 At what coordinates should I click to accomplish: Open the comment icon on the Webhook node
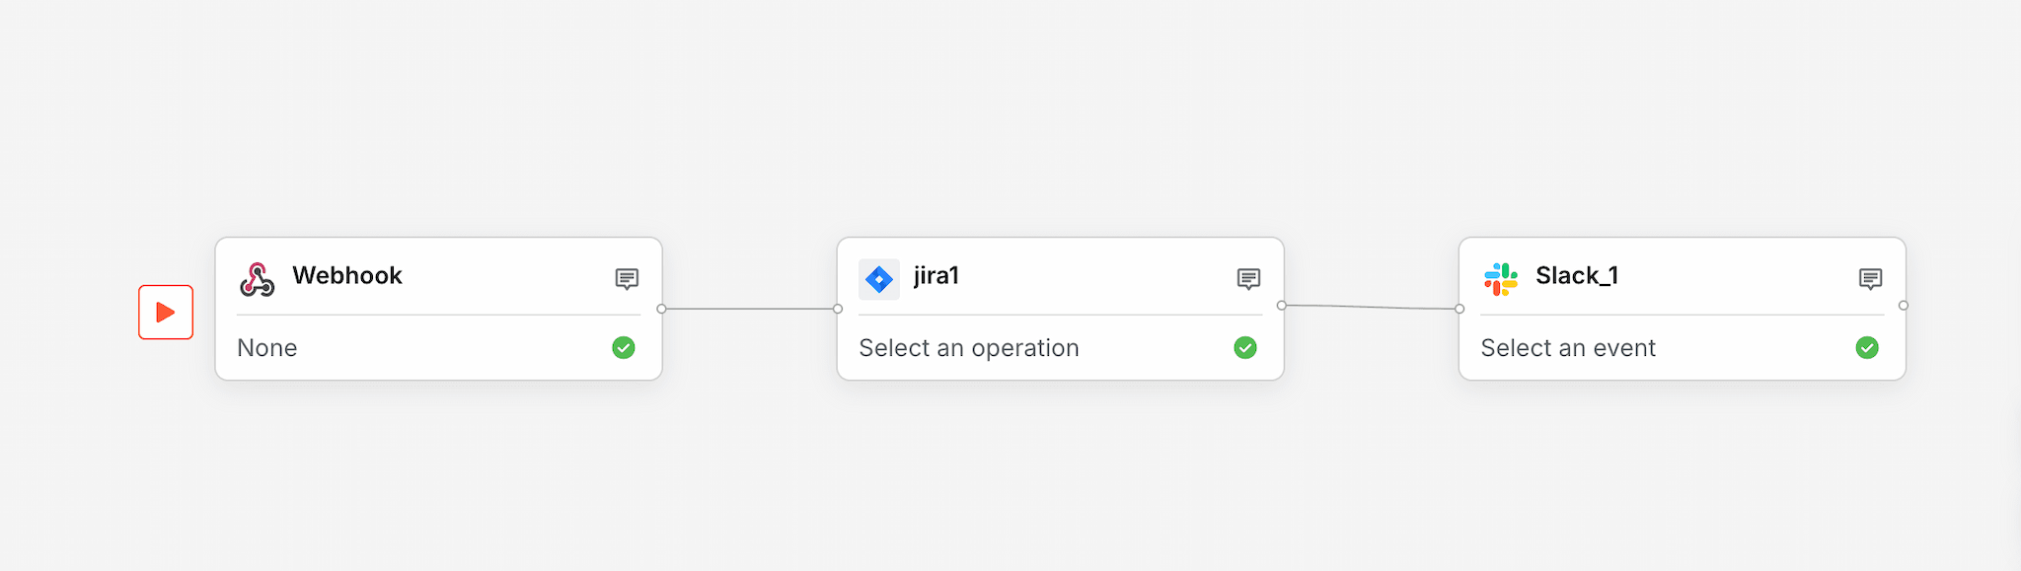628,277
